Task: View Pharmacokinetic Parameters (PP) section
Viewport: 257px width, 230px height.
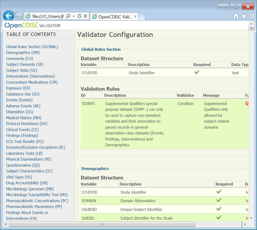Action: pos(34,207)
